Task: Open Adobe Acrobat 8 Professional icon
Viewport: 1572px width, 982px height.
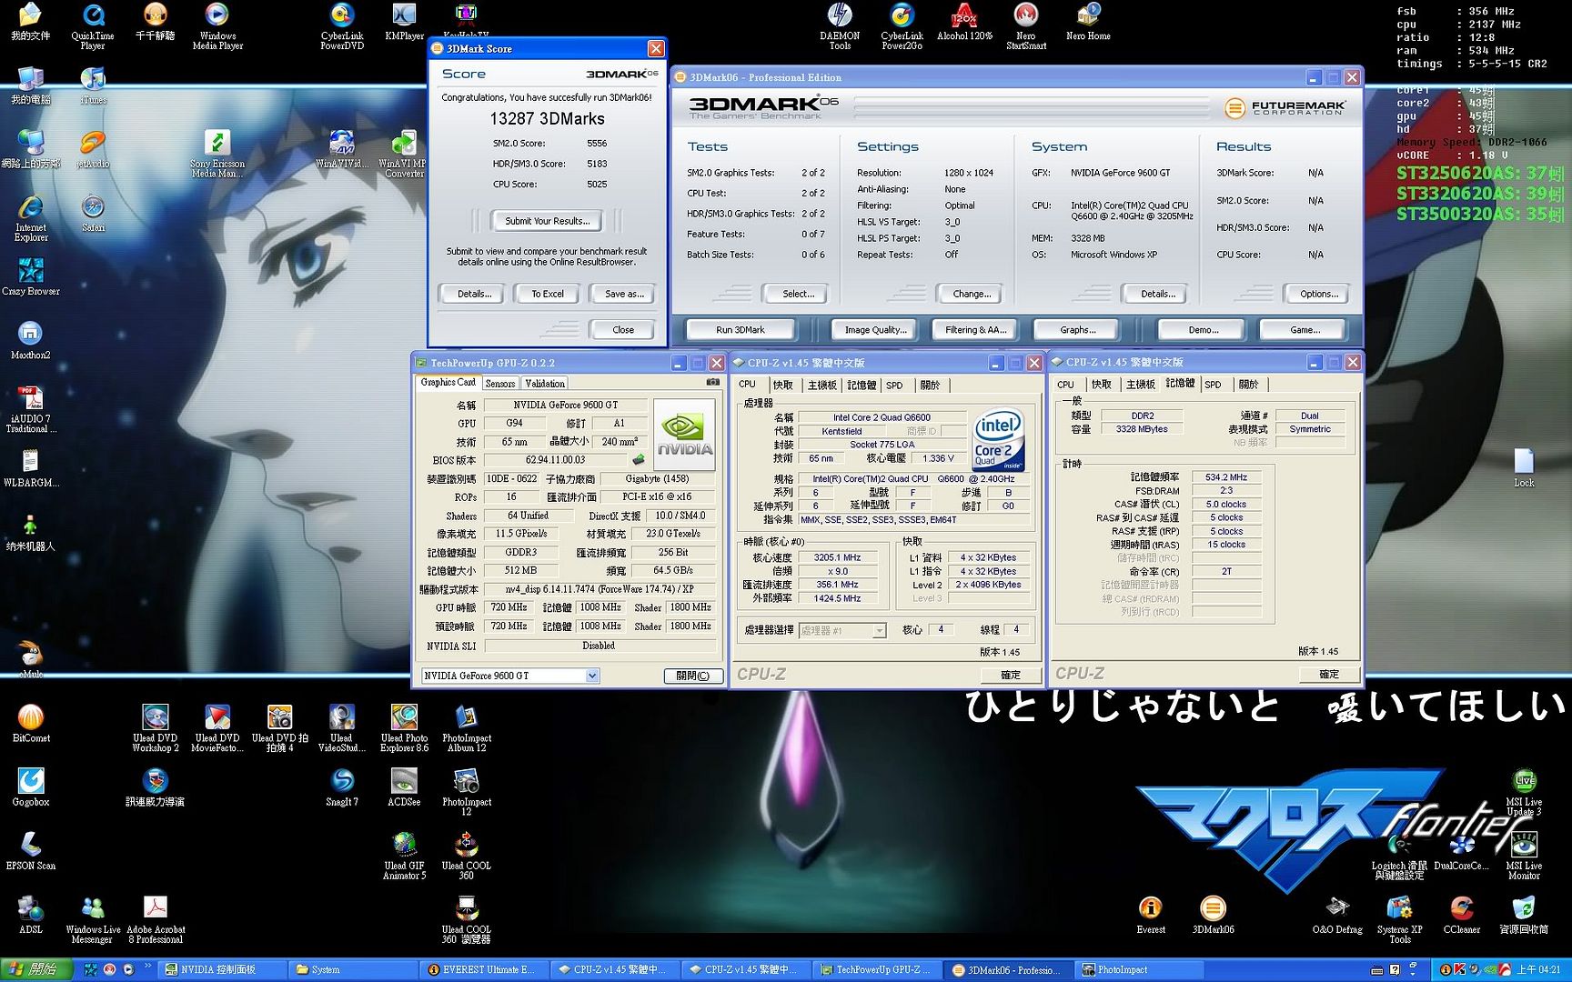Action: click(x=156, y=918)
